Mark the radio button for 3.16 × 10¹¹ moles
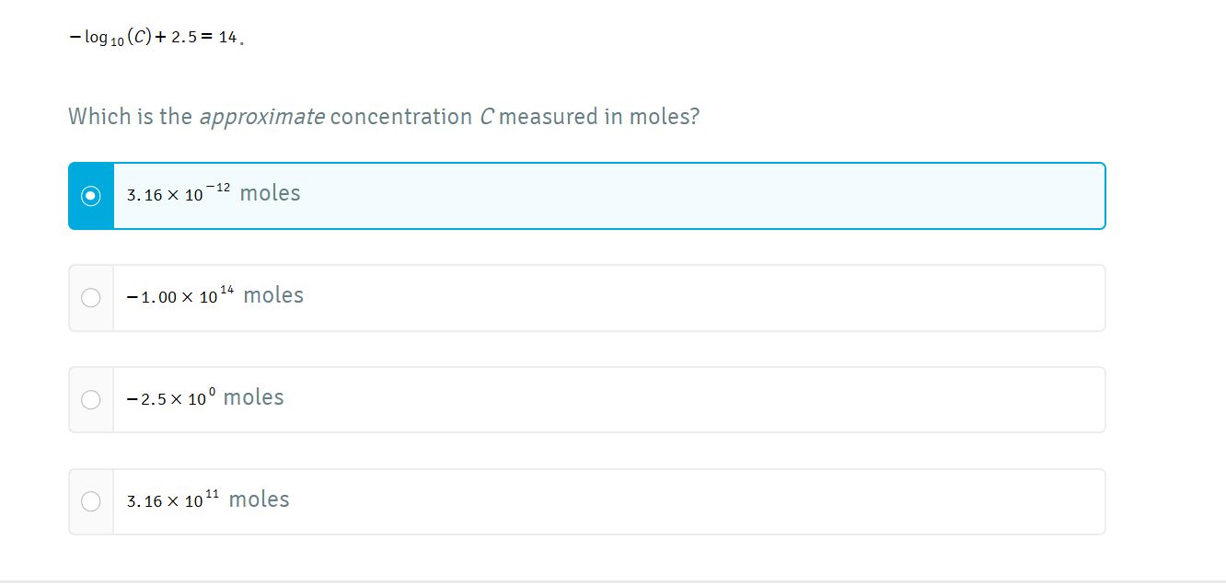Screen dimensions: 1226x585 pos(91,501)
